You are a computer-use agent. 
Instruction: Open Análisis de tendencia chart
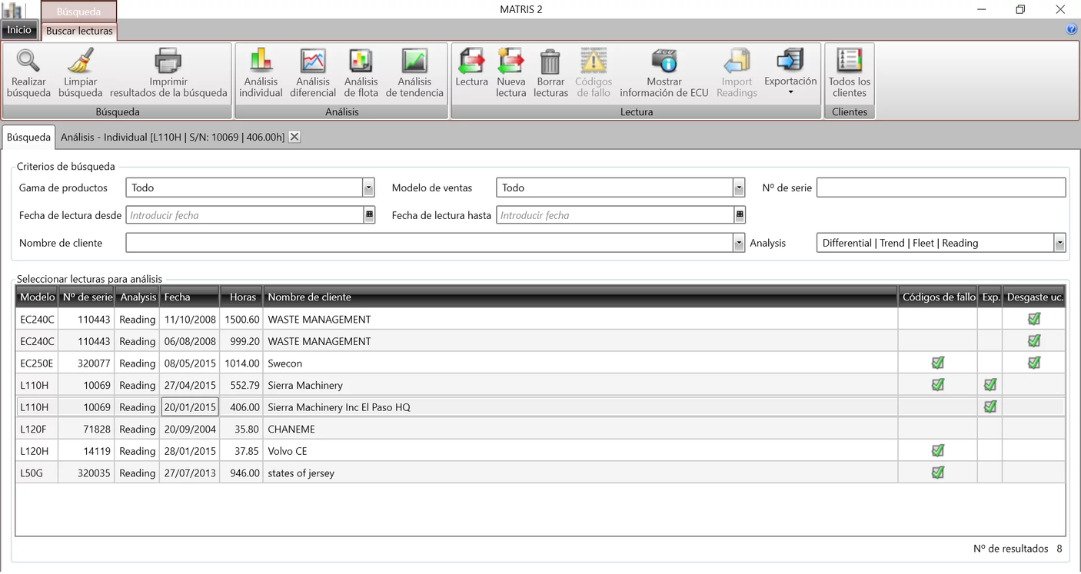[414, 61]
